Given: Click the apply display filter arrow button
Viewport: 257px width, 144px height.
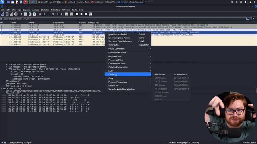Looking at the screenshot, I should tap(247, 19).
